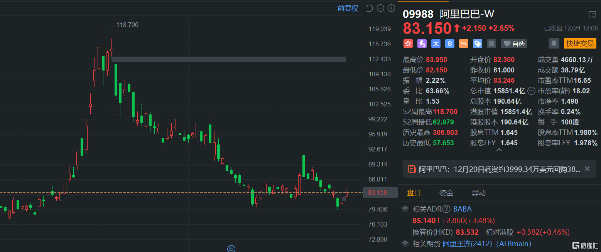Click the layers icon beside 相关期货
This screenshot has height=252, width=601.
coord(405,244)
